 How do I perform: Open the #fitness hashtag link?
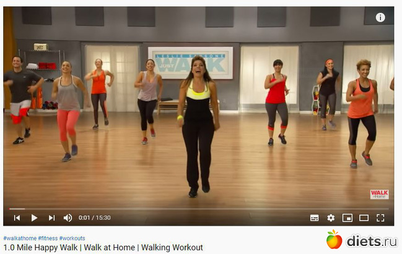coord(48,238)
